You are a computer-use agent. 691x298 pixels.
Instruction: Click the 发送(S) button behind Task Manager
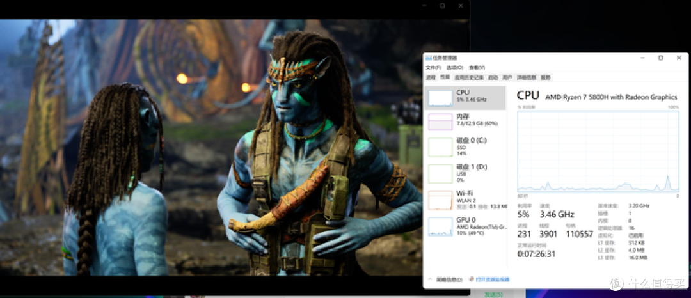click(x=493, y=294)
